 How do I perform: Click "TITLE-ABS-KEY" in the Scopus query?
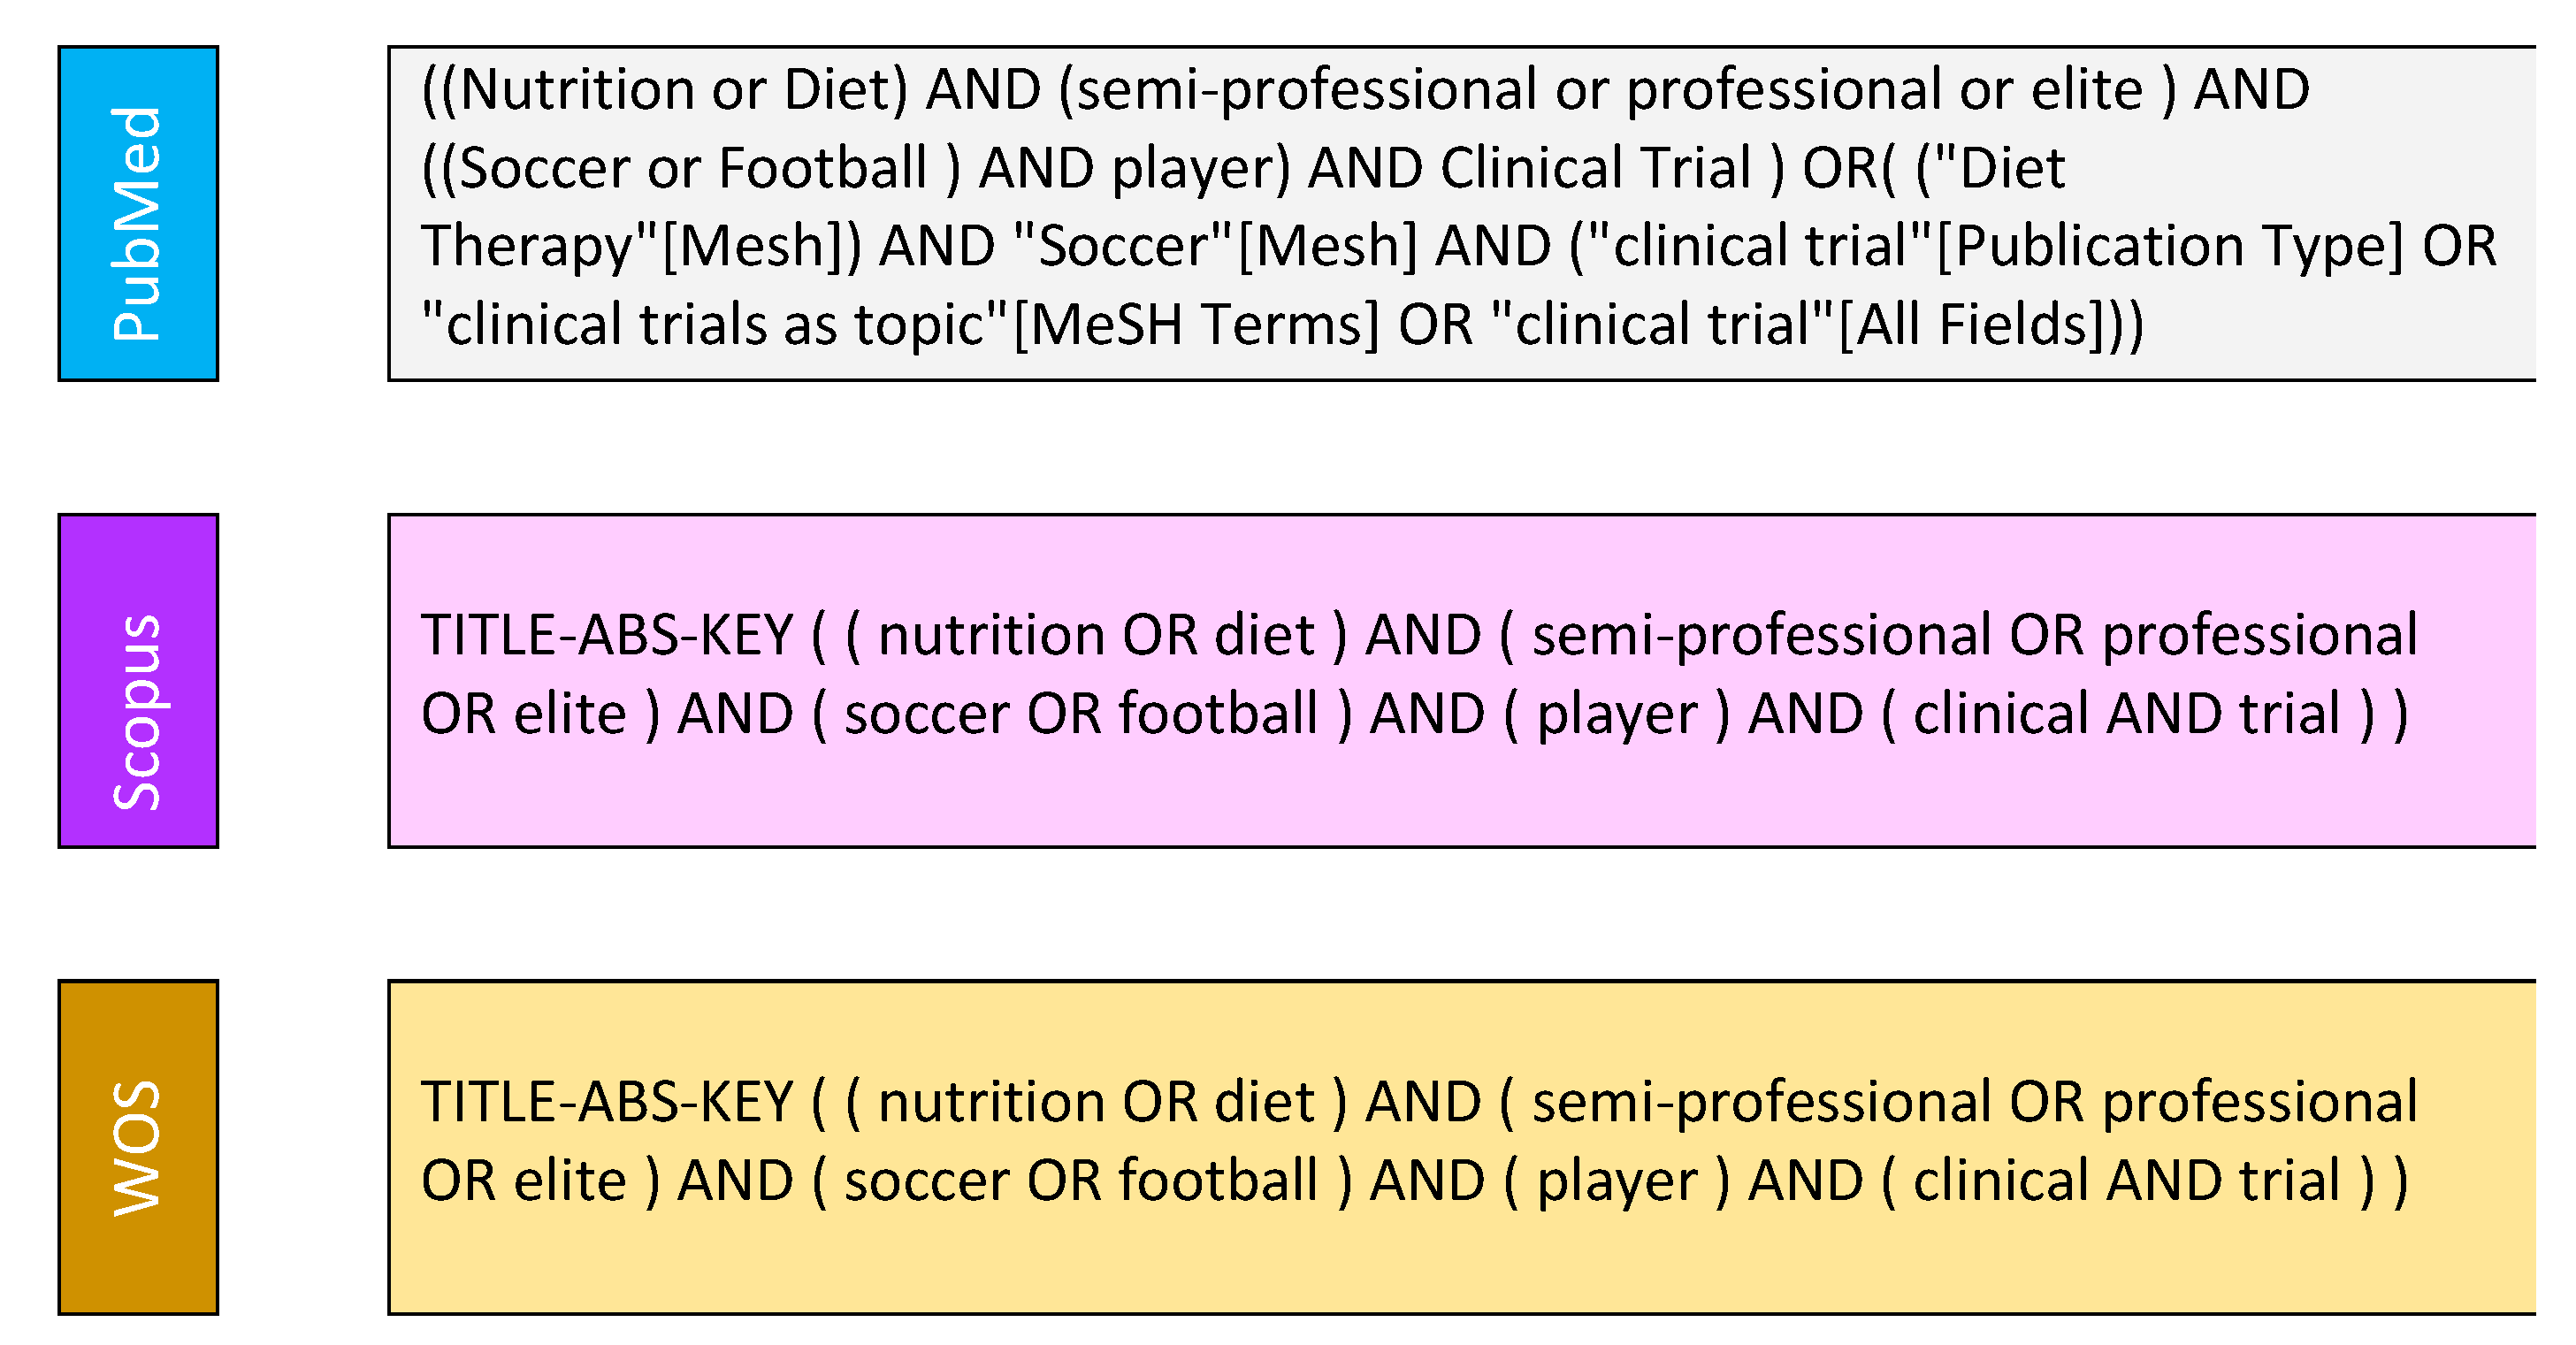click(x=607, y=636)
